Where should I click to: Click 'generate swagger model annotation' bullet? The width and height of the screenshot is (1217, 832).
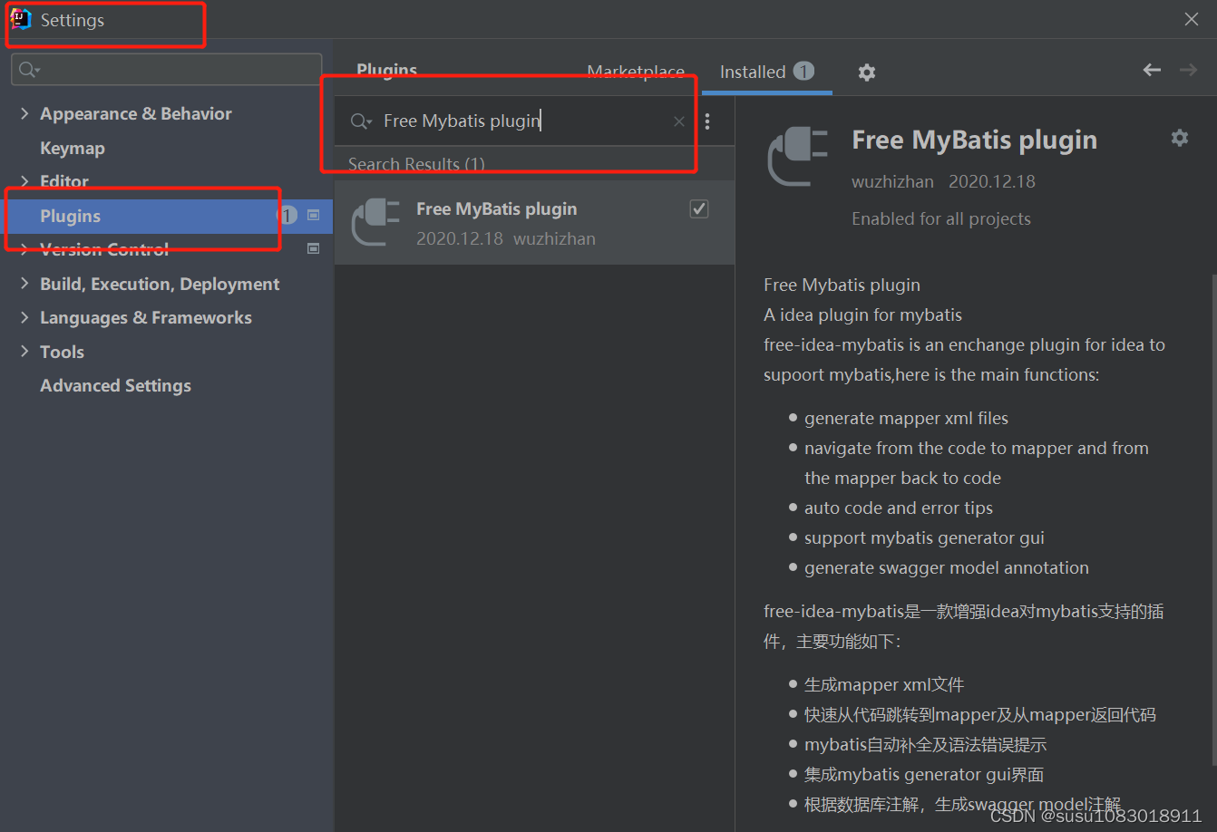point(947,567)
